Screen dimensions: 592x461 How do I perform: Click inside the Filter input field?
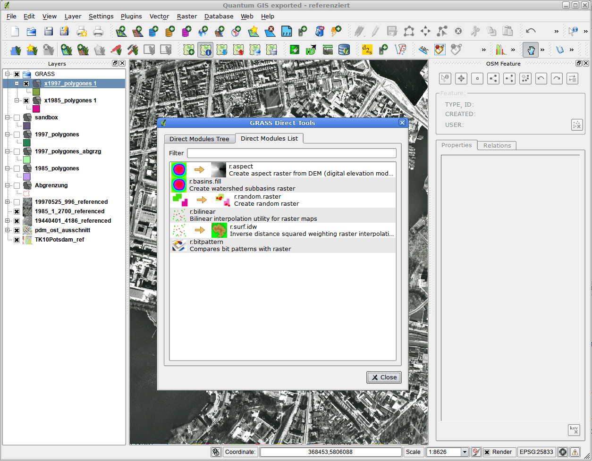[292, 153]
